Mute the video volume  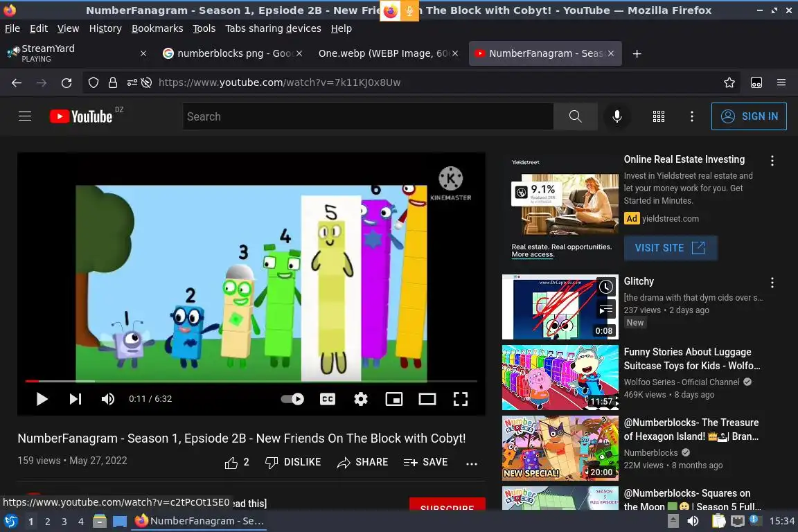click(x=108, y=399)
